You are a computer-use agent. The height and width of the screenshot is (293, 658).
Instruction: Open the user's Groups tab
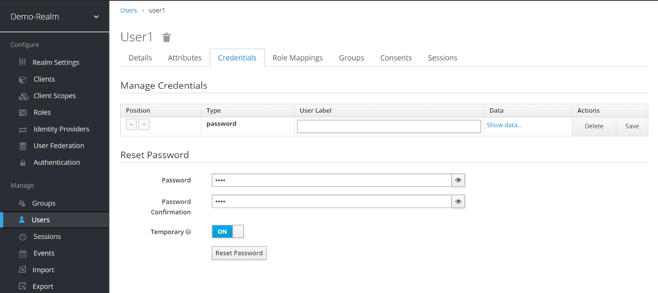pos(352,58)
